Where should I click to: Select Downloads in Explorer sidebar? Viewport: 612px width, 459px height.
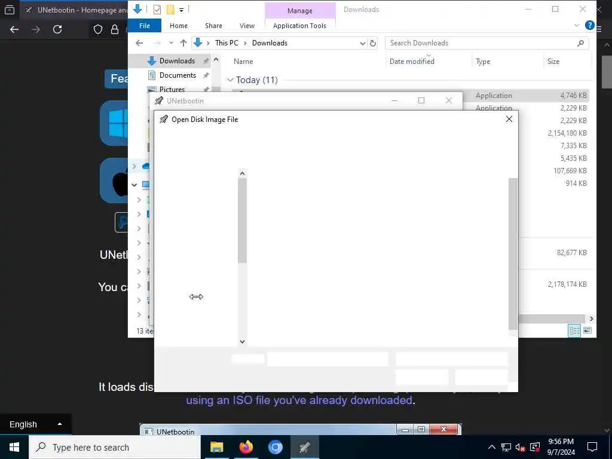(177, 61)
